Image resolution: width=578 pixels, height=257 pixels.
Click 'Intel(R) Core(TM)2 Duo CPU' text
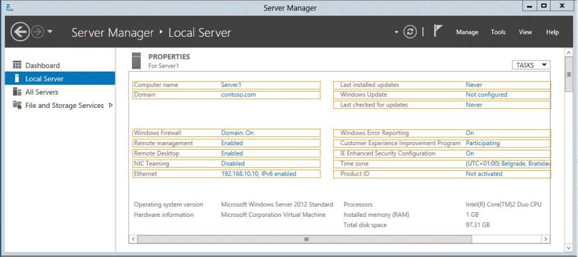pos(504,205)
